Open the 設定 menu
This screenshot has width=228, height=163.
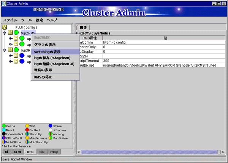(39, 20)
